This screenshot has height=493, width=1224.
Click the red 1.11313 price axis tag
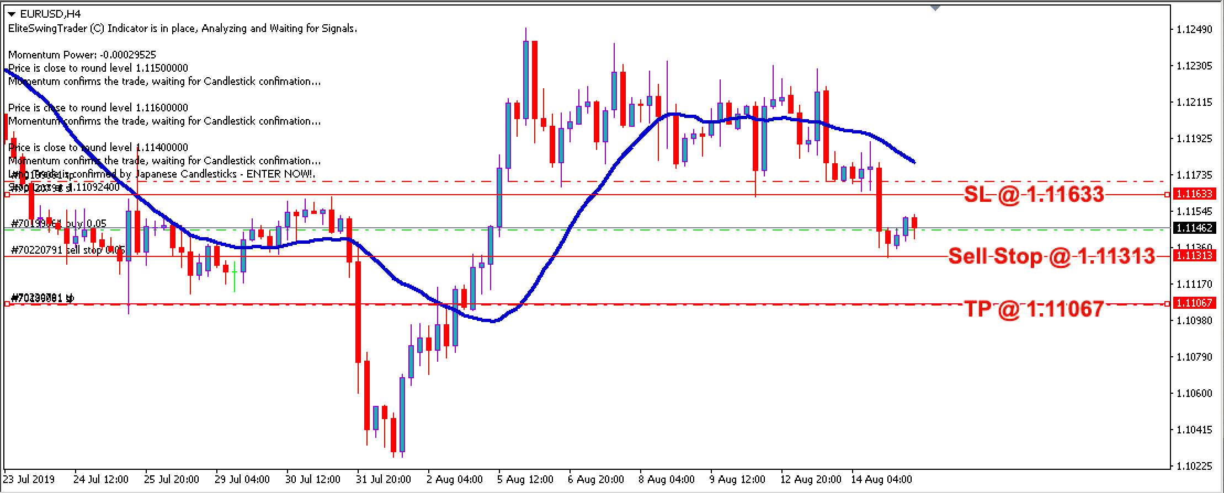[1194, 255]
